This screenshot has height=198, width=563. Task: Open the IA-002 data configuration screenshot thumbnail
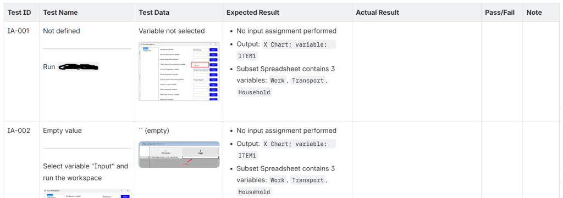[179, 154]
